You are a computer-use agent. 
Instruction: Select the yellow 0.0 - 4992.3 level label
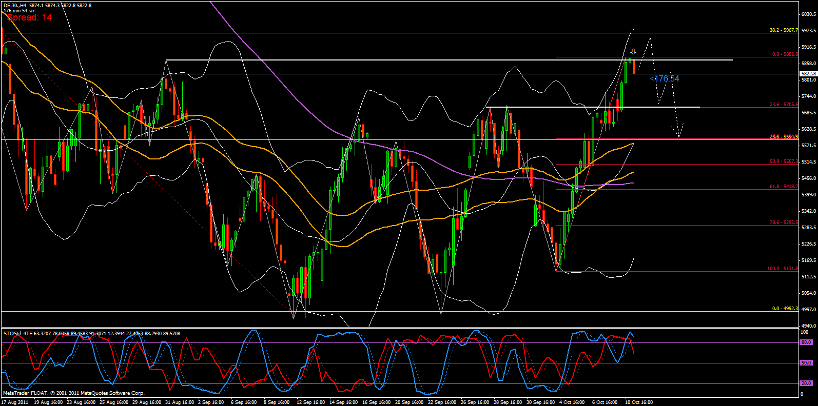pos(785,309)
